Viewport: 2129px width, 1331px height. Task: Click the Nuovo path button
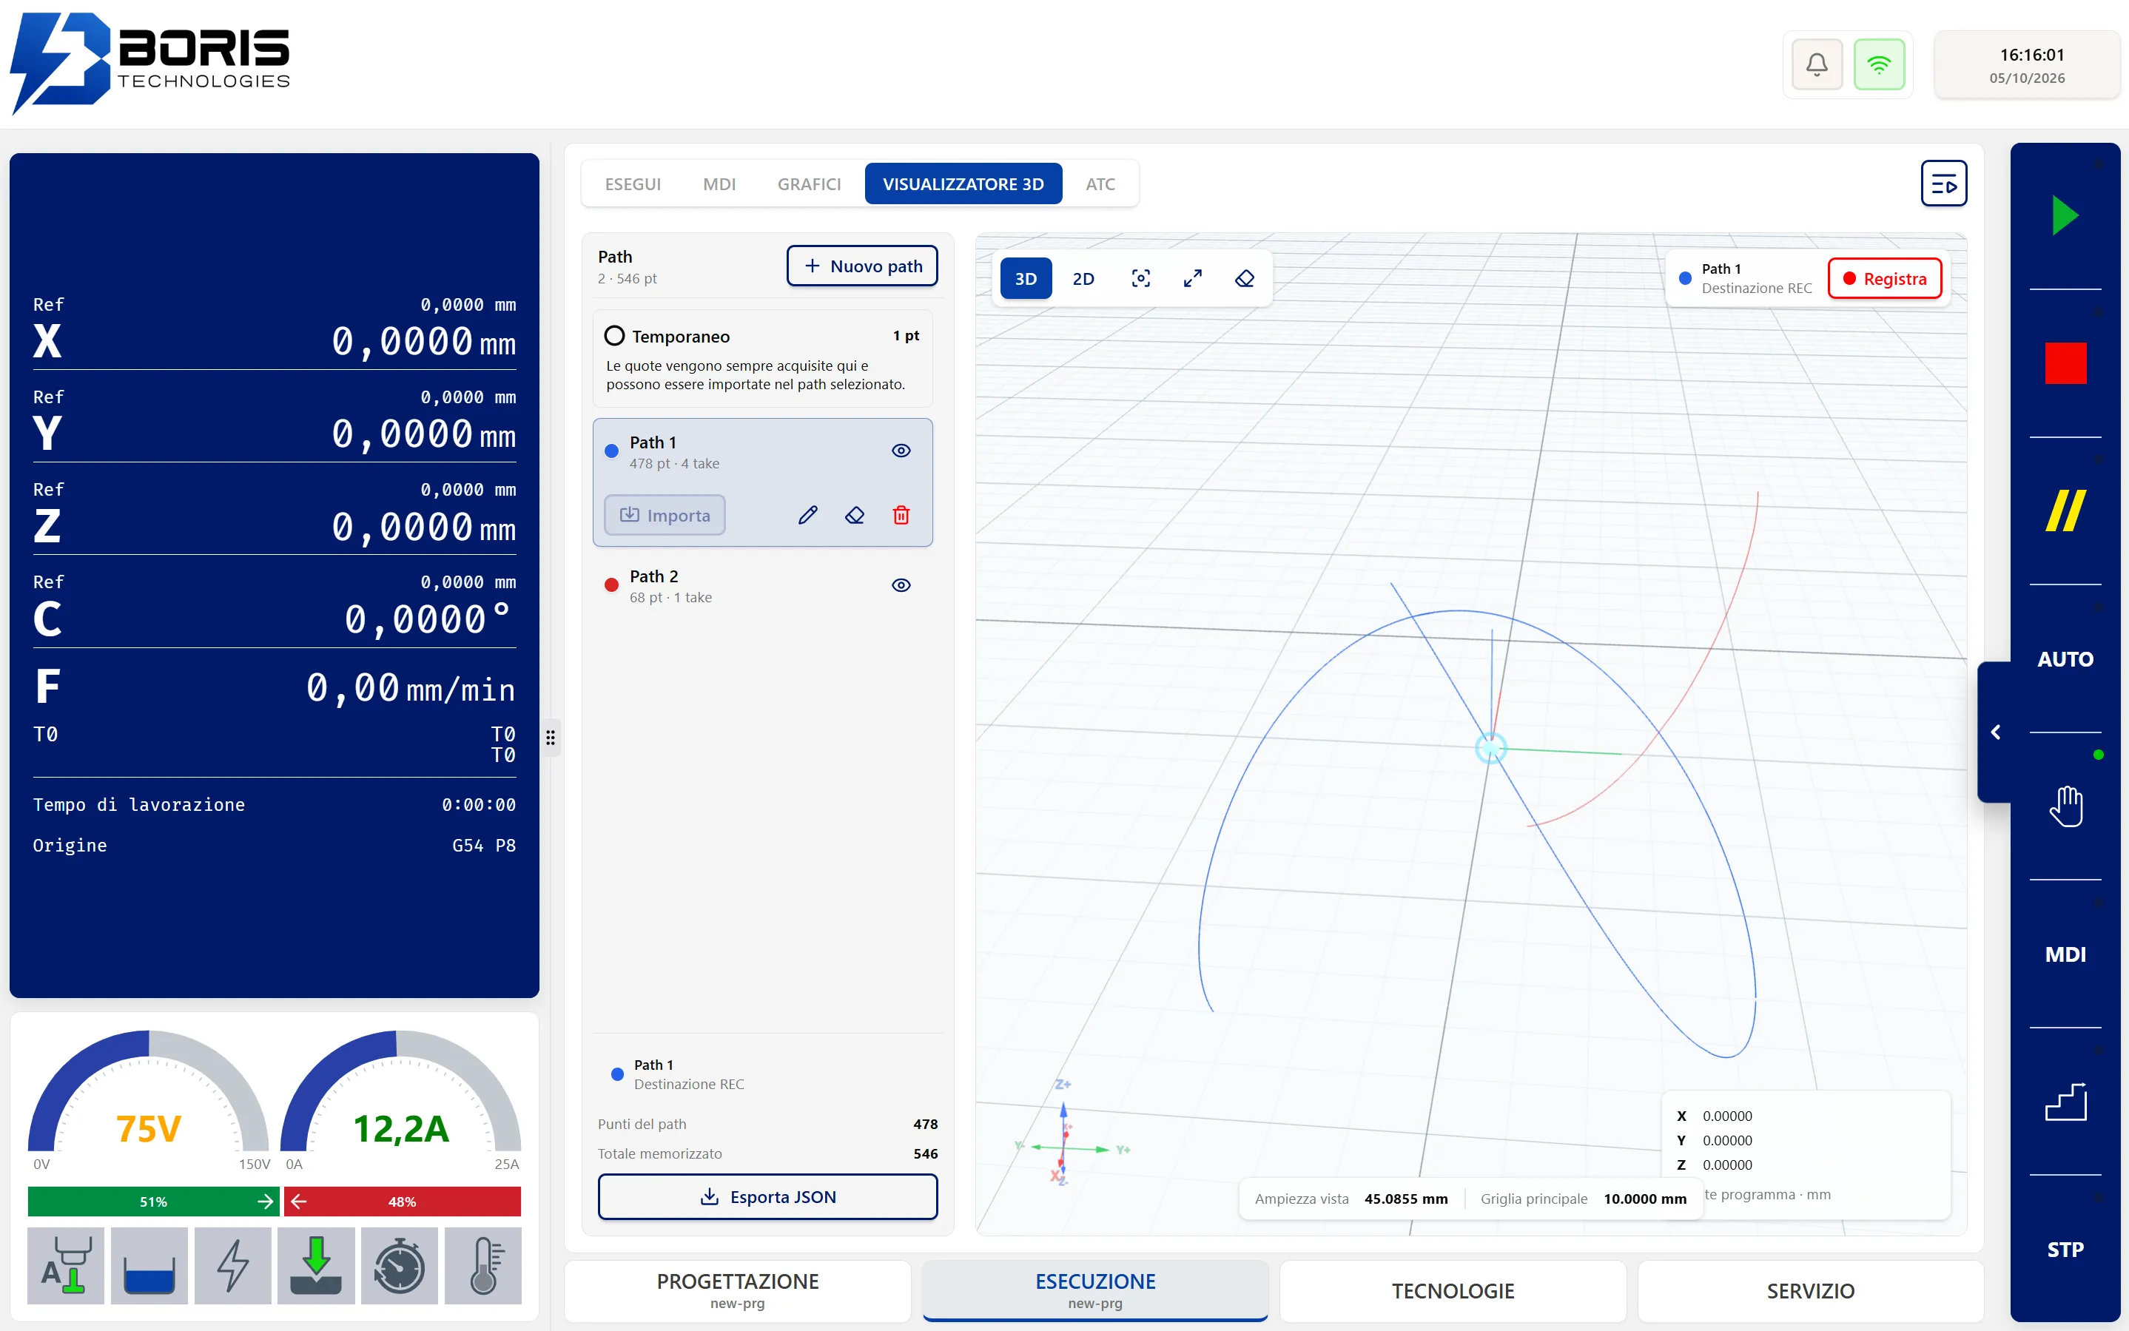coord(862,266)
